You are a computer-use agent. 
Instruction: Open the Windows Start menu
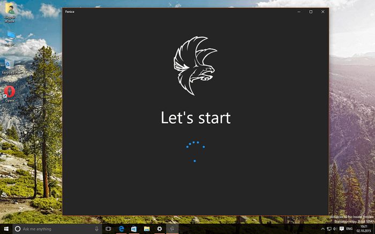pos(5,229)
